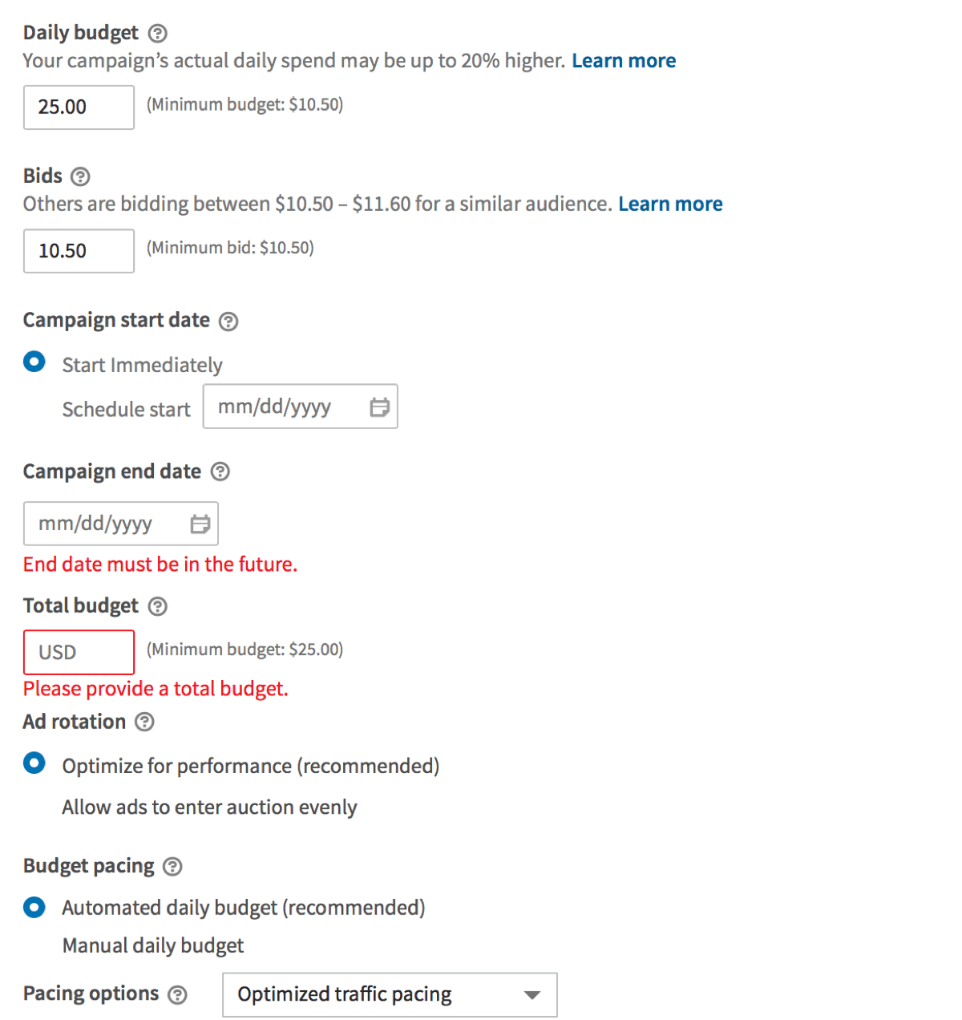Edit the 25.00 daily budget value

[78, 107]
